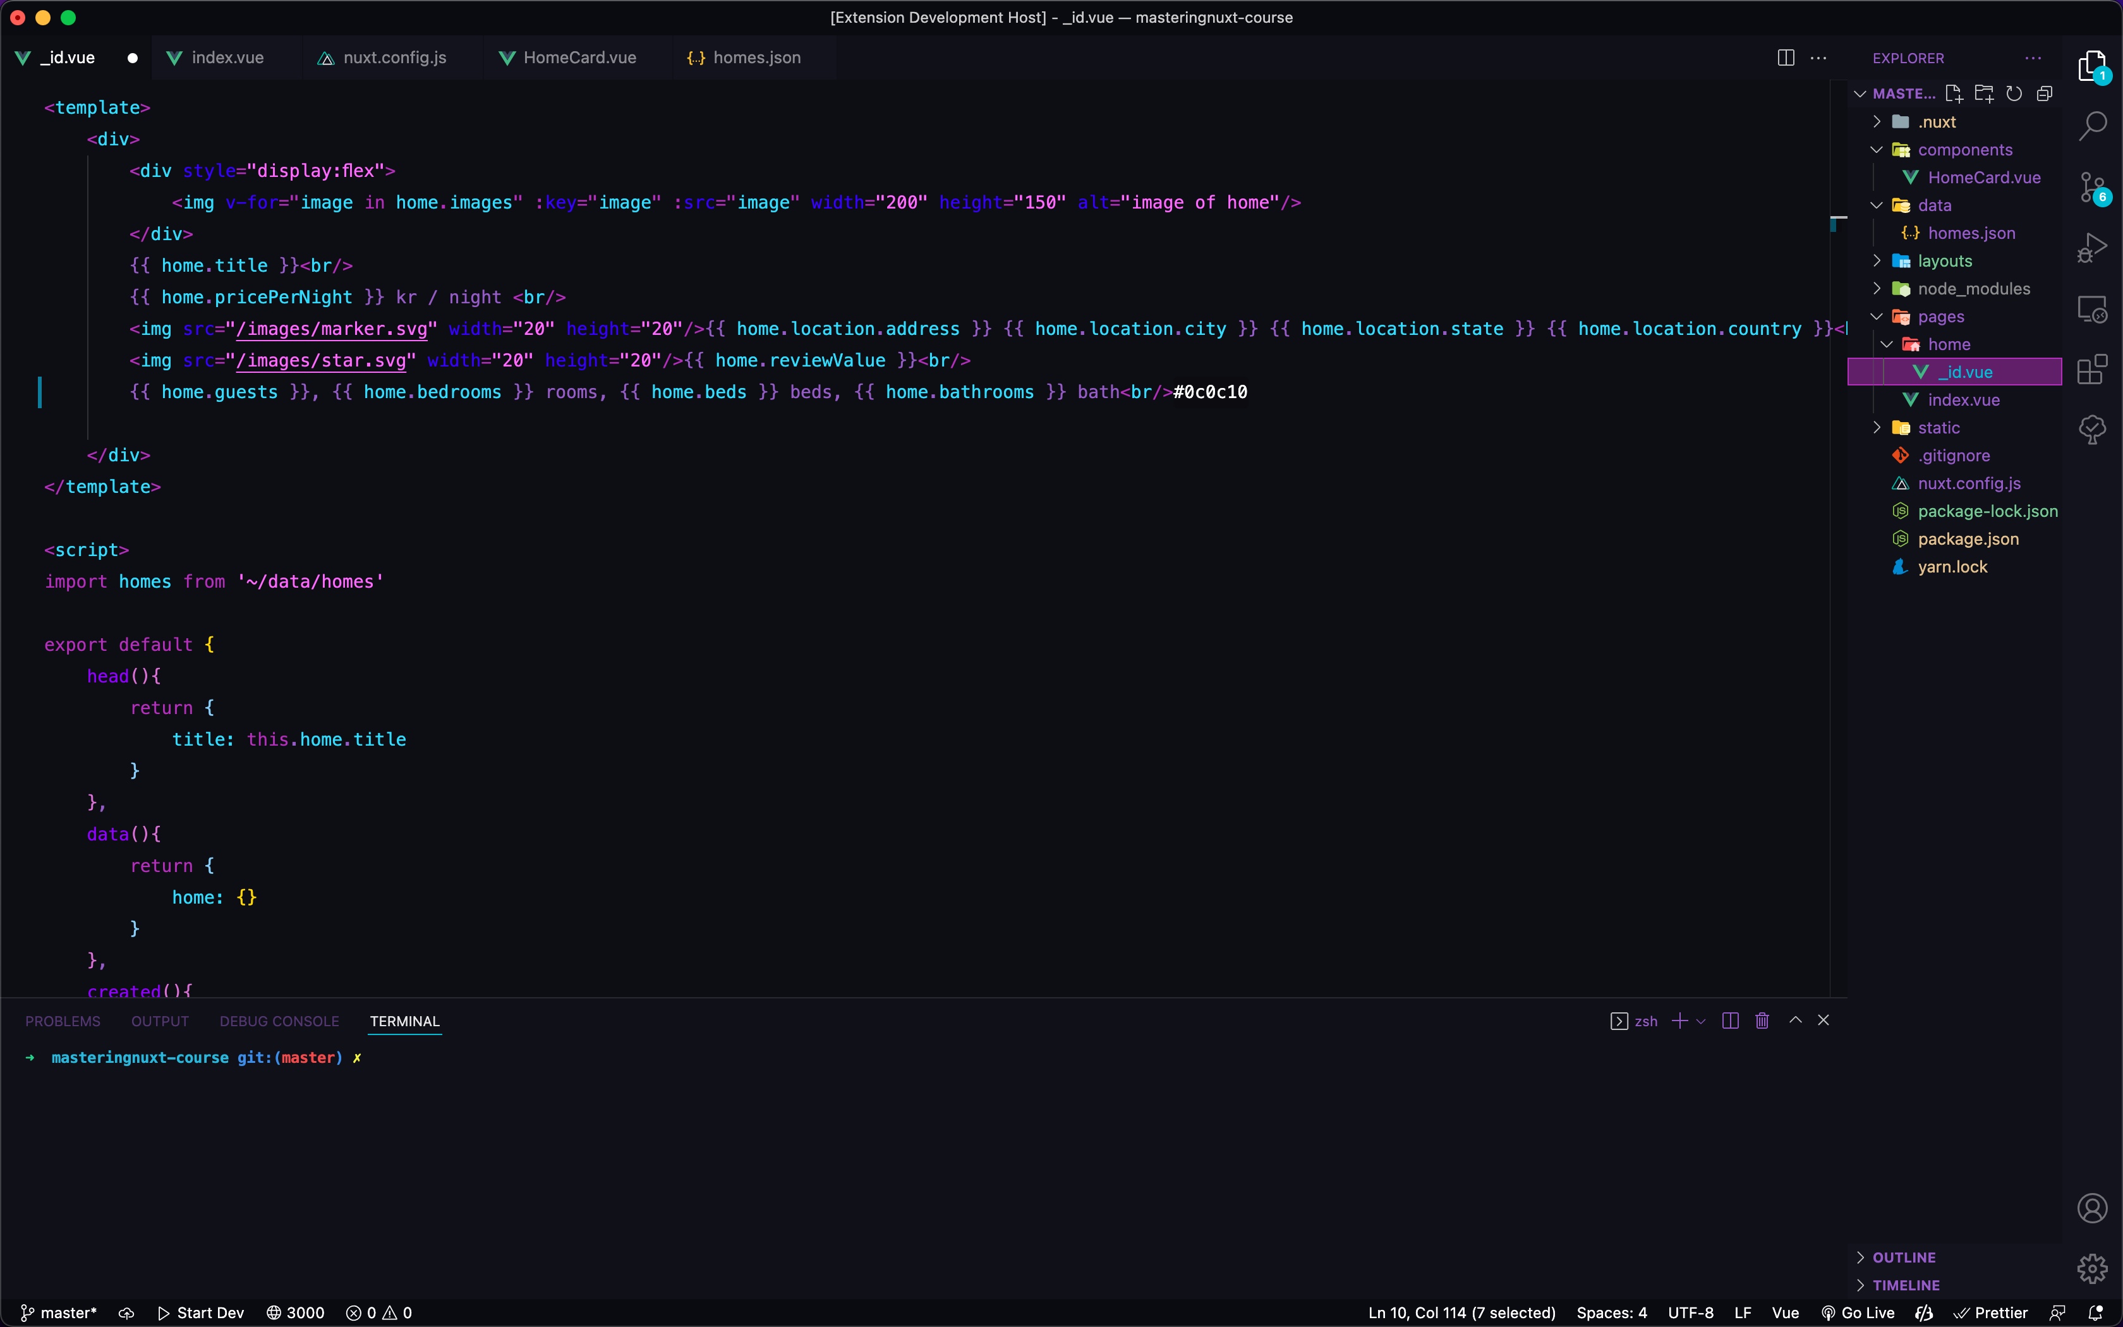The width and height of the screenshot is (2123, 1327).
Task: Open Remote Explorer icon
Action: 2092,309
